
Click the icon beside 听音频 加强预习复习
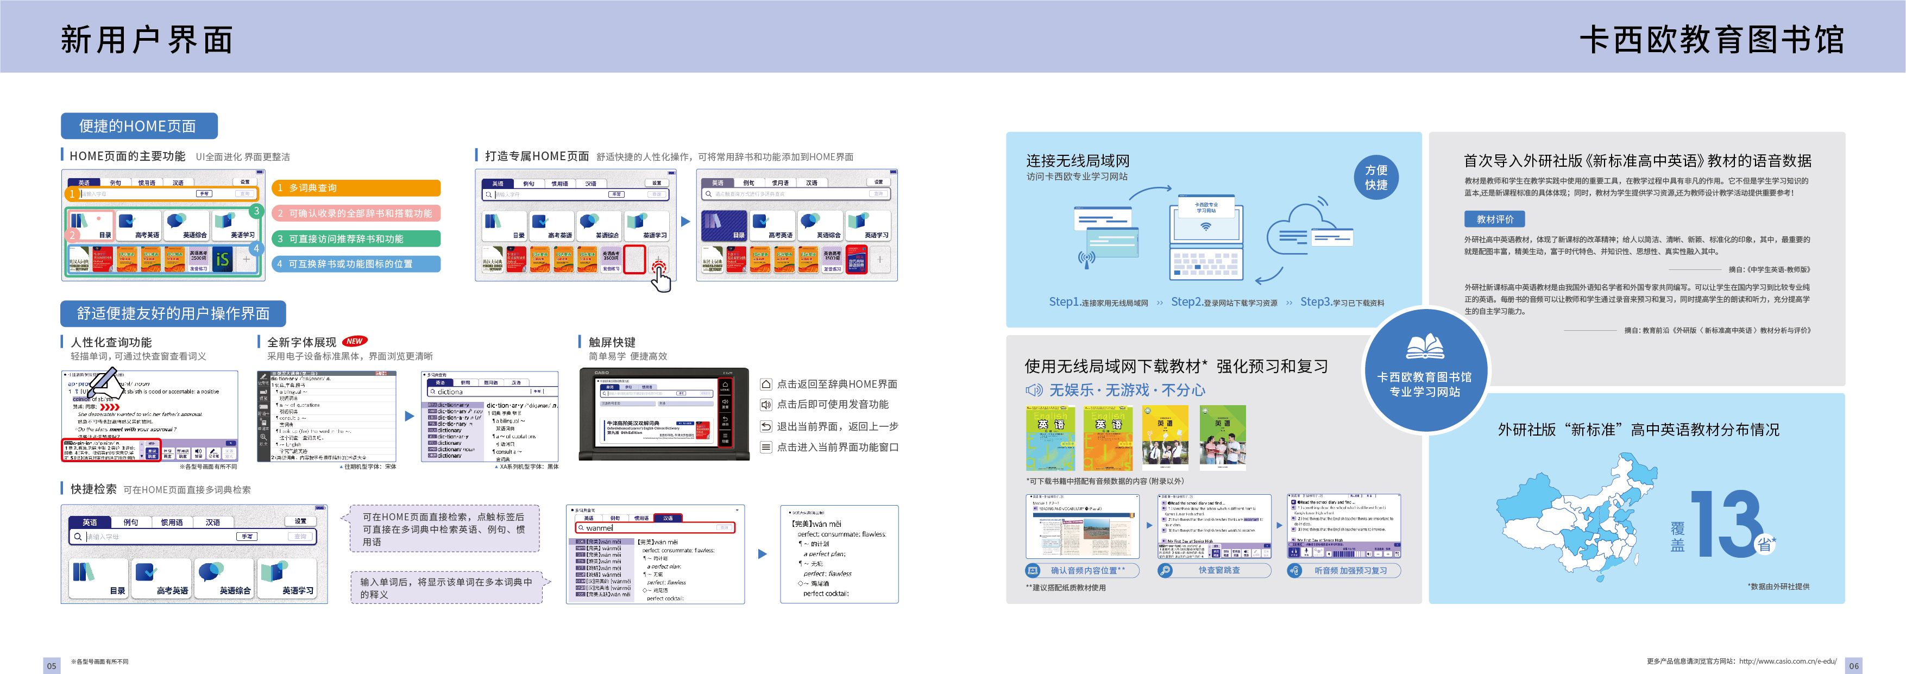pos(1295,570)
